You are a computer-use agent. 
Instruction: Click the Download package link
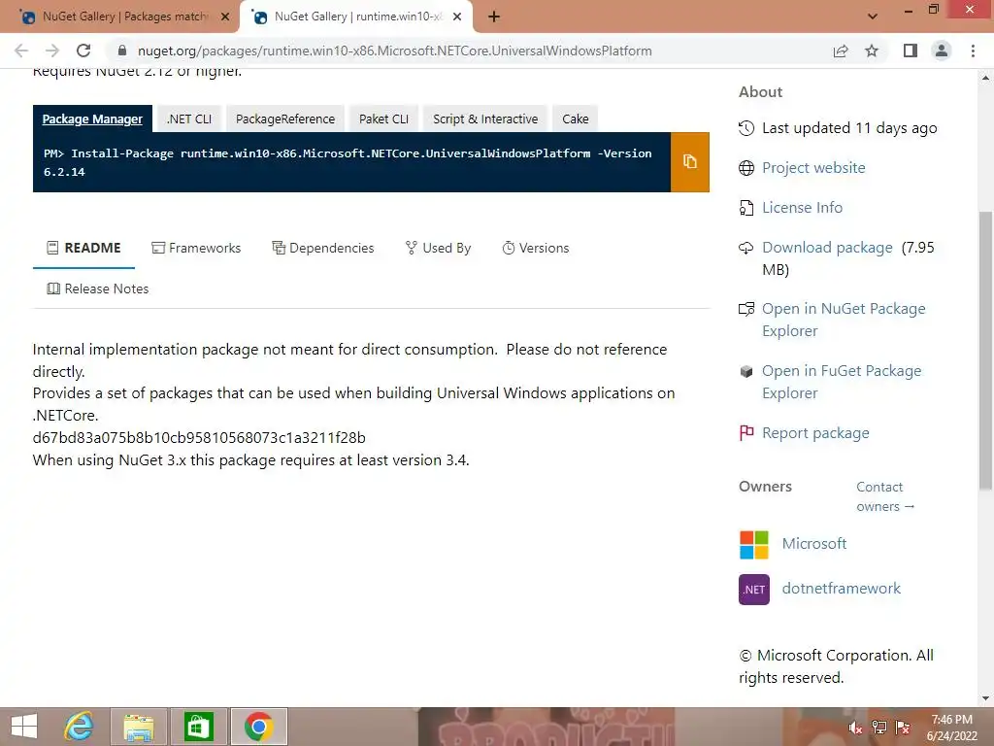click(x=827, y=248)
